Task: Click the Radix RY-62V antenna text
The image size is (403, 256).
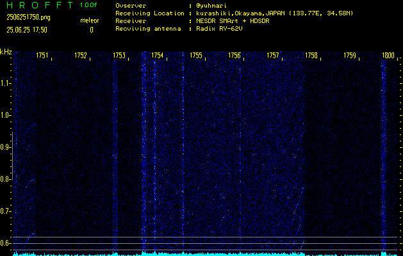Action: point(219,29)
